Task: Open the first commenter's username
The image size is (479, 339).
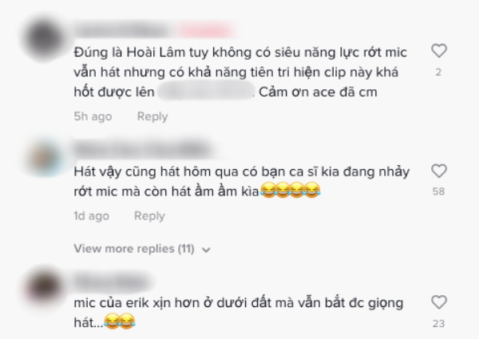Action: click(122, 31)
